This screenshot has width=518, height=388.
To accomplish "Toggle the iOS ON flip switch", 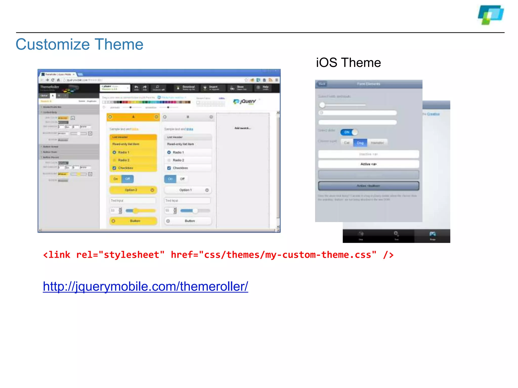I will click(349, 132).
